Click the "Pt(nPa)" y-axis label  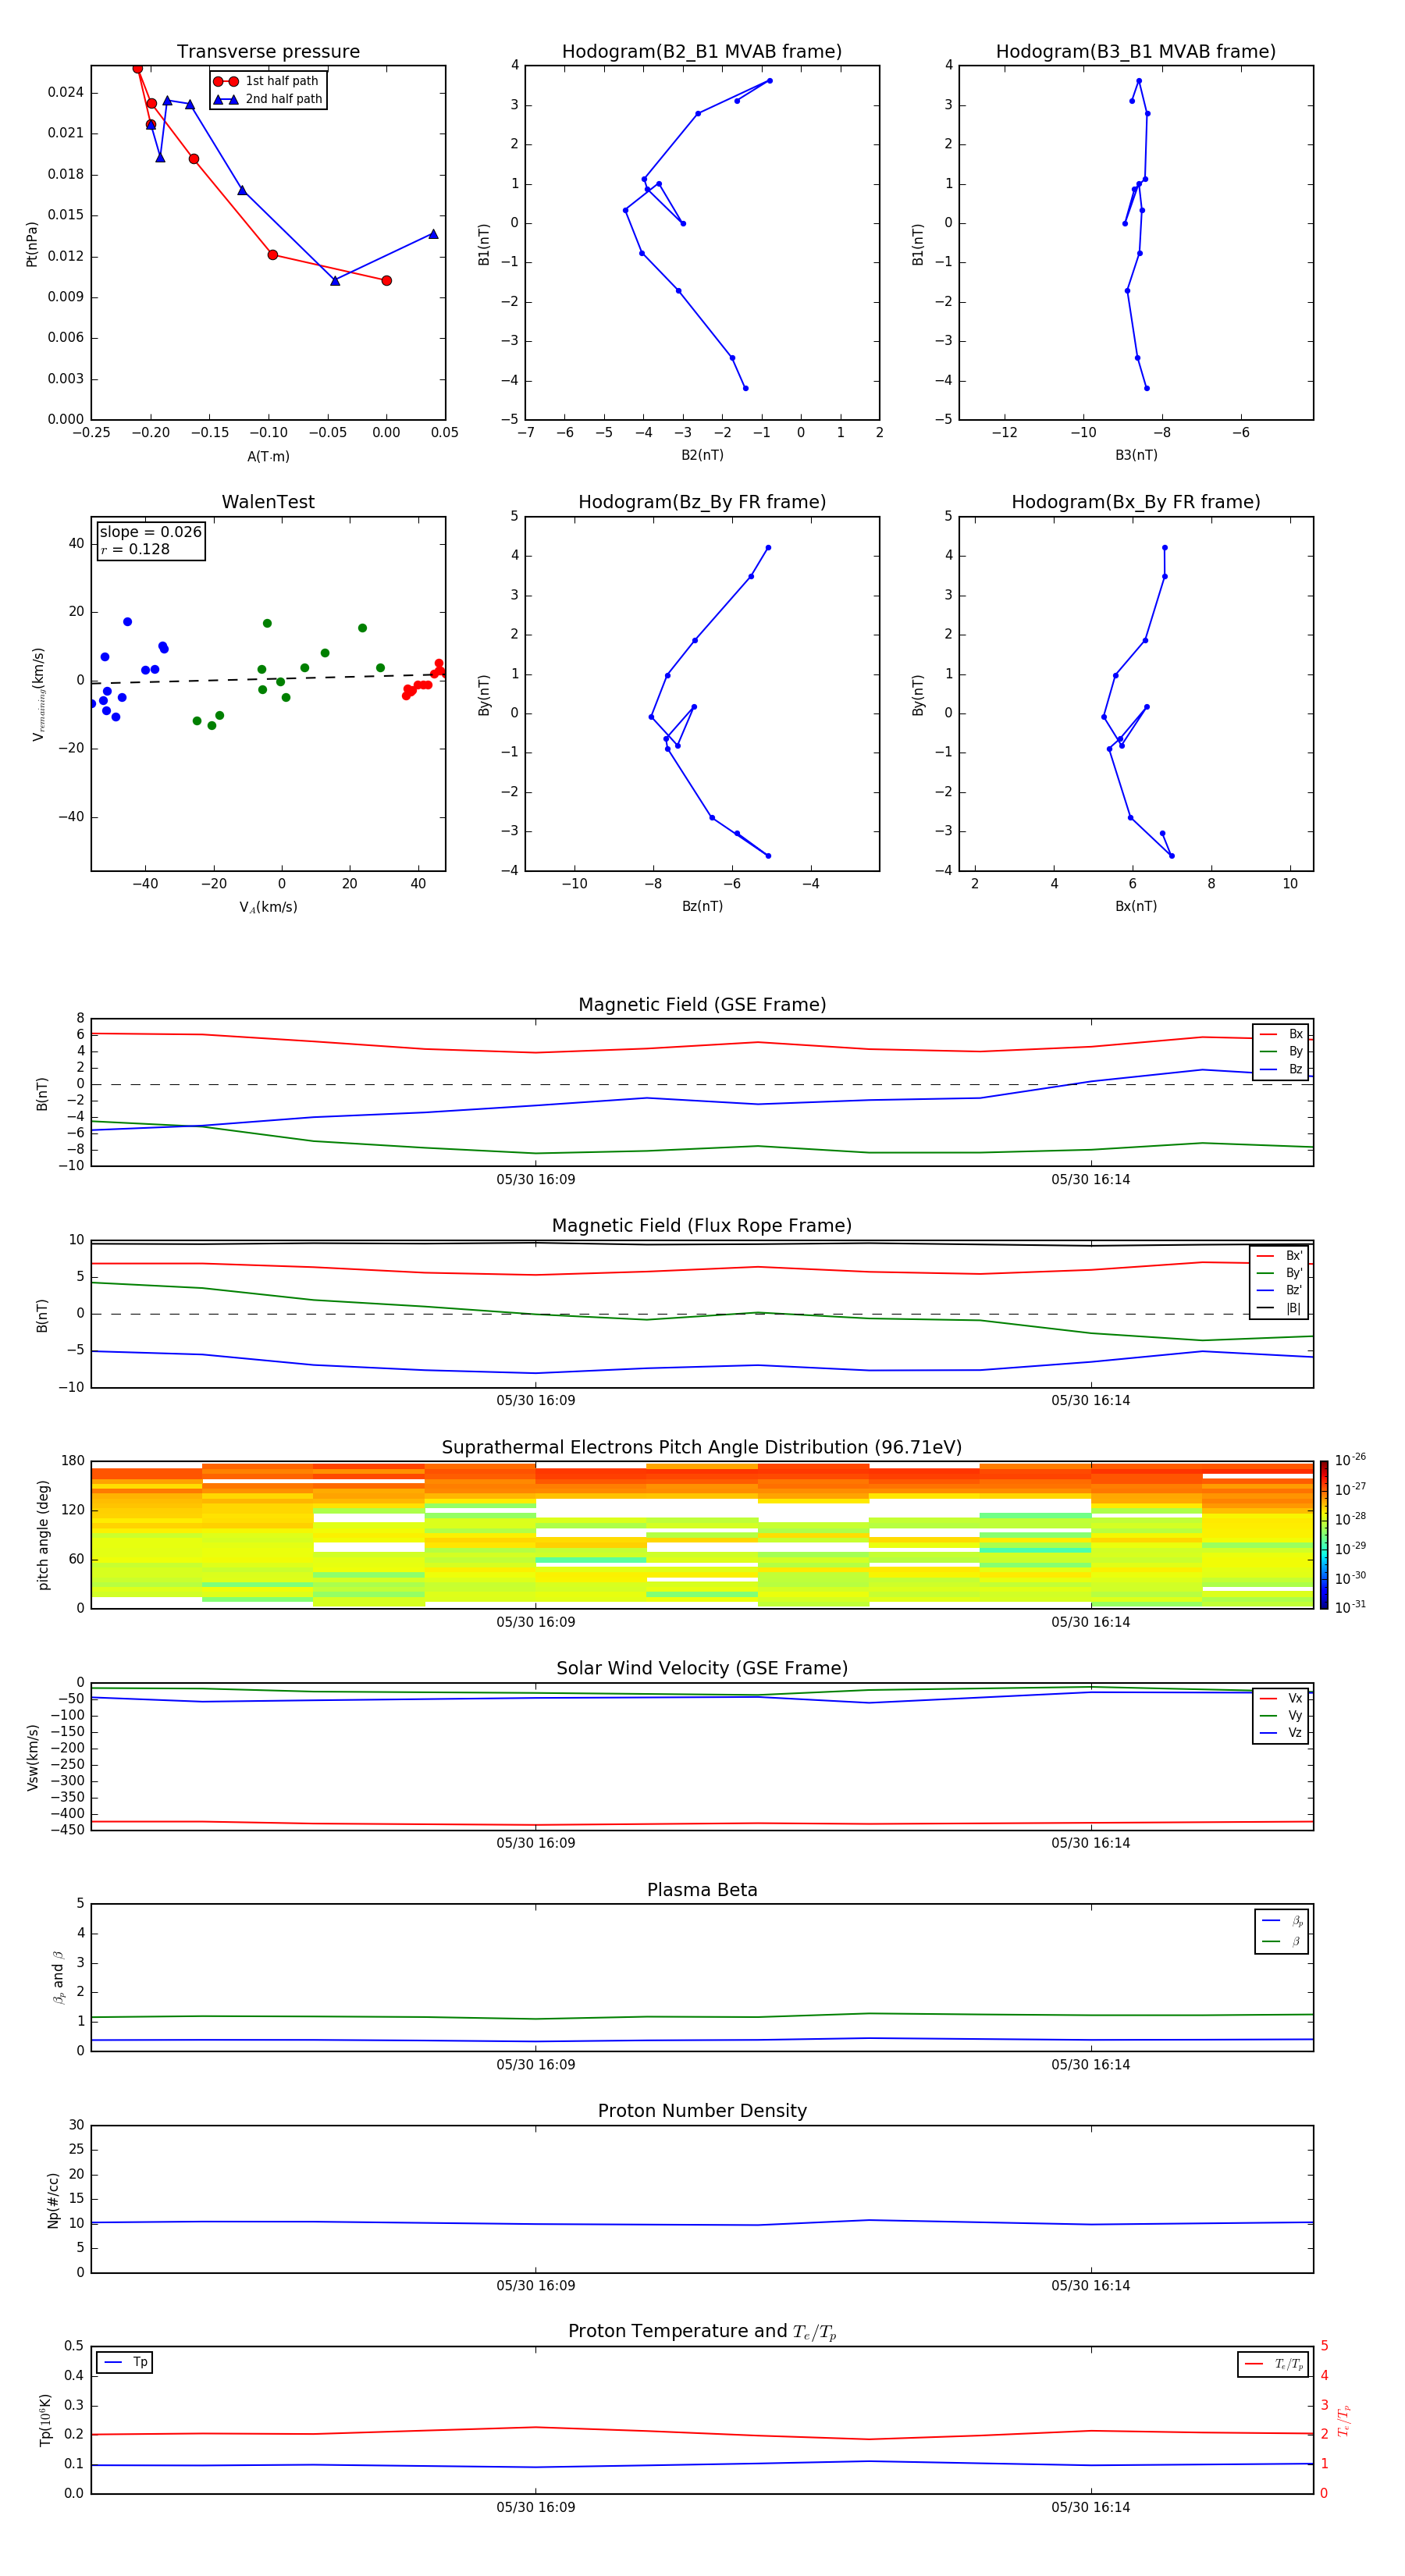tap(31, 243)
